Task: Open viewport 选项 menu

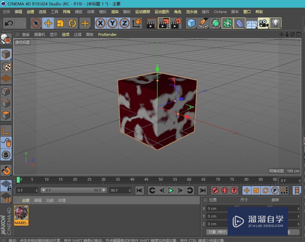Action: click(x=66, y=35)
